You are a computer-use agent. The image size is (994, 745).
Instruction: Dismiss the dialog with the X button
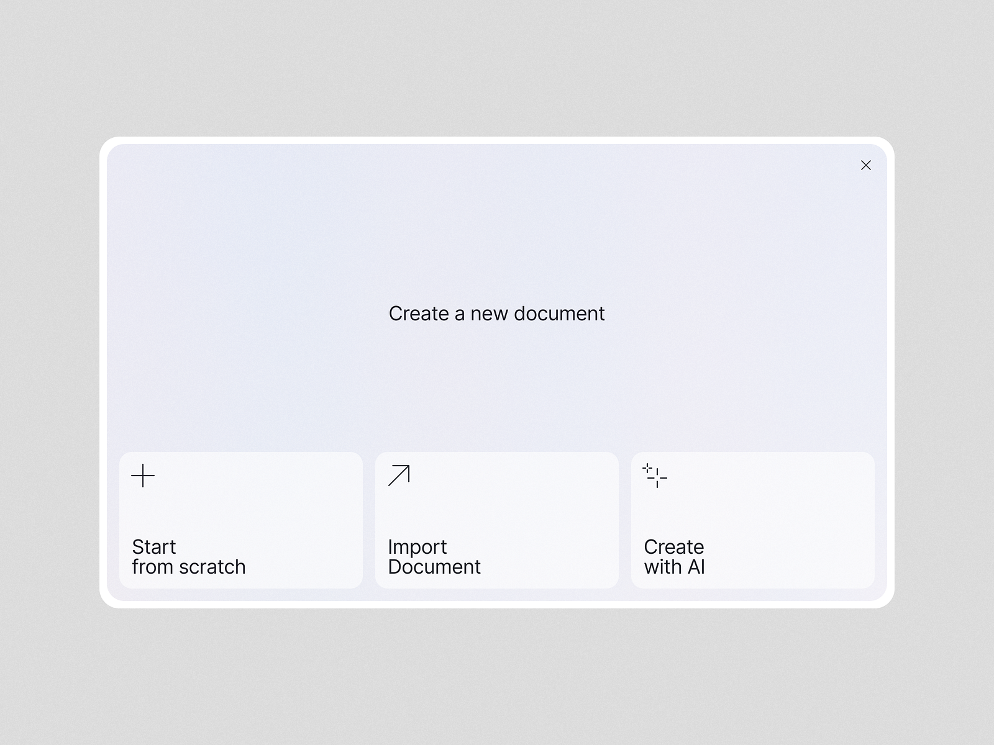[x=866, y=165]
